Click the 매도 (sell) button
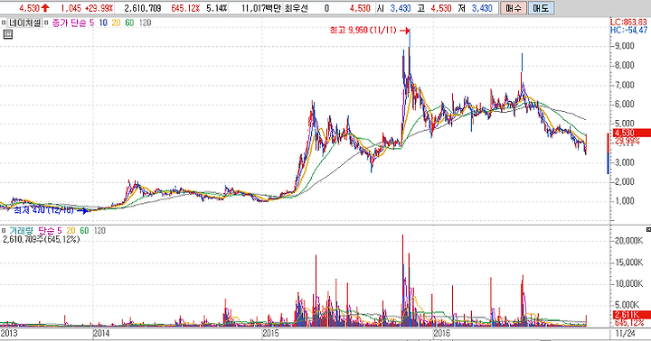Image resolution: width=651 pixels, height=341 pixels. [541, 8]
